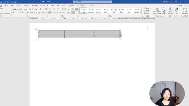
Task: Click the table move handle
Action: [36, 29]
